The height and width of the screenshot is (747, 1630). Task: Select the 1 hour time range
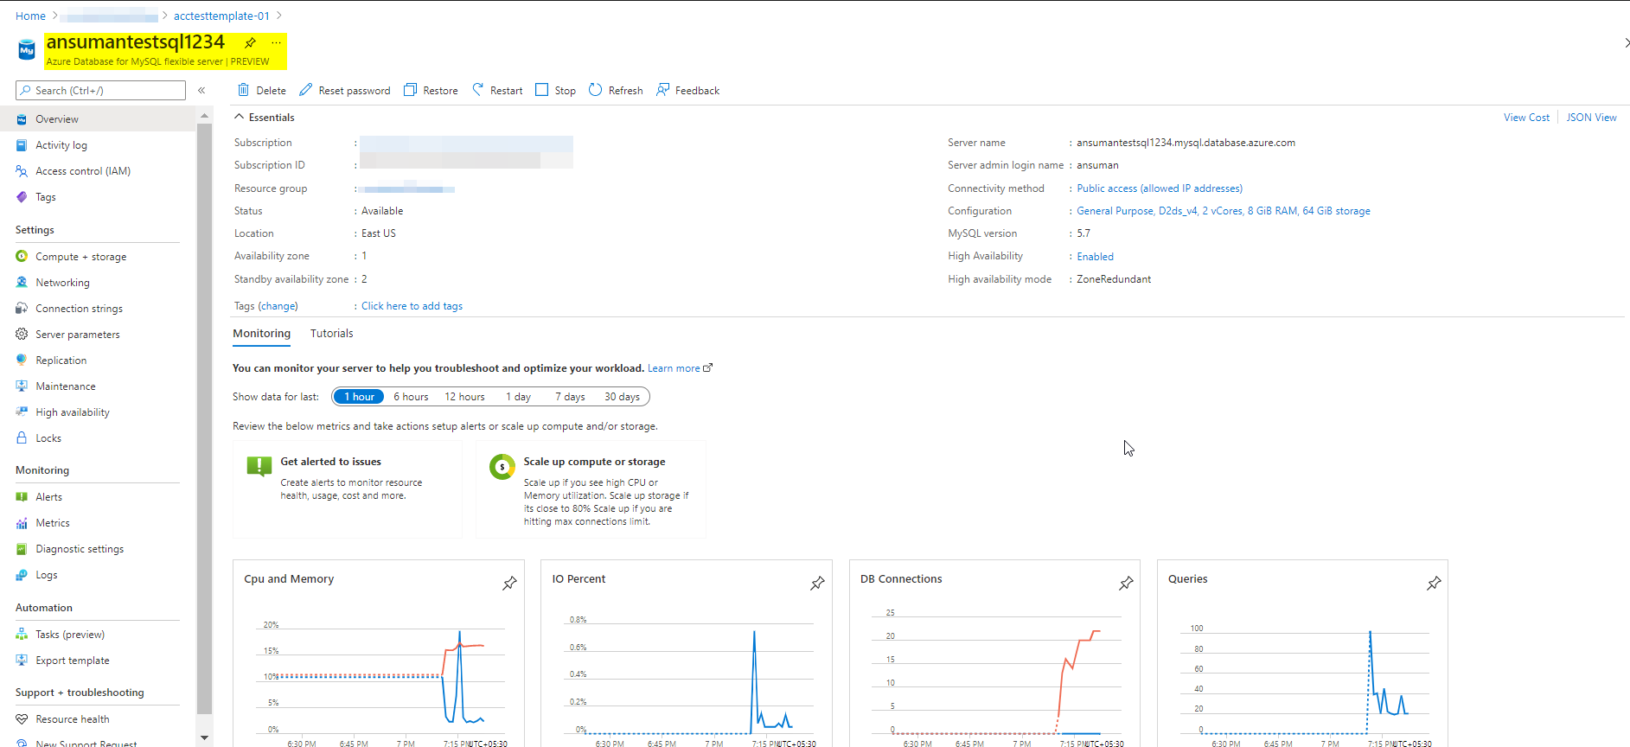(x=359, y=397)
